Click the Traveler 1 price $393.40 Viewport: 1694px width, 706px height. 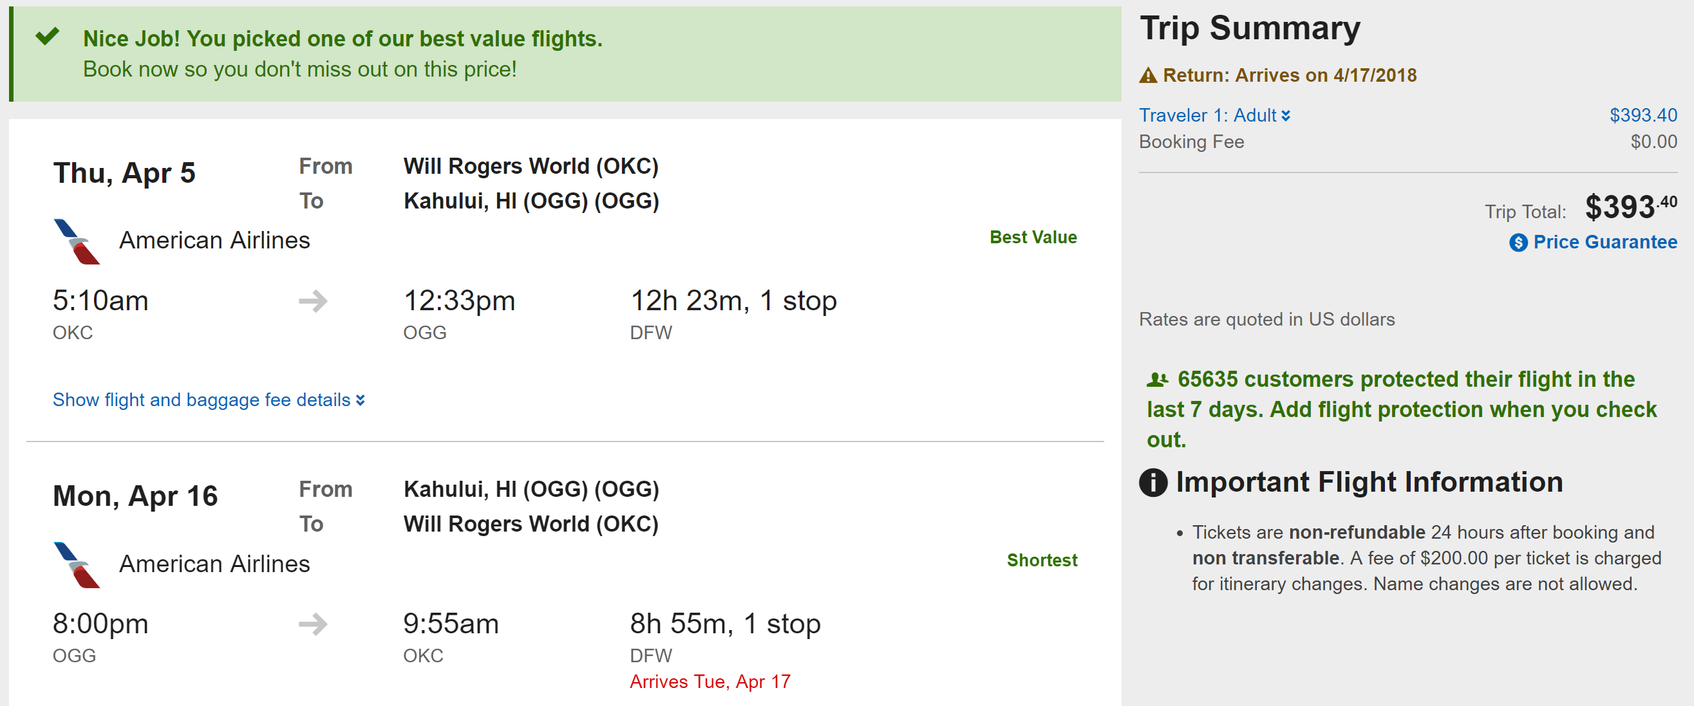tap(1642, 116)
